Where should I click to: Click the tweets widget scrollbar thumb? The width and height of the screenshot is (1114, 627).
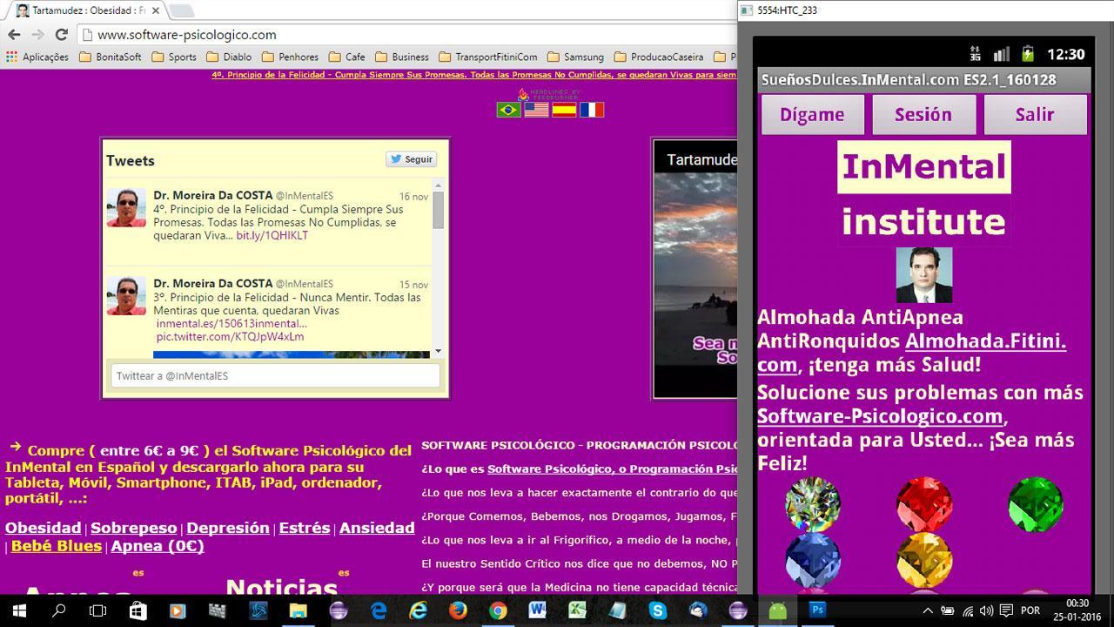tap(438, 209)
